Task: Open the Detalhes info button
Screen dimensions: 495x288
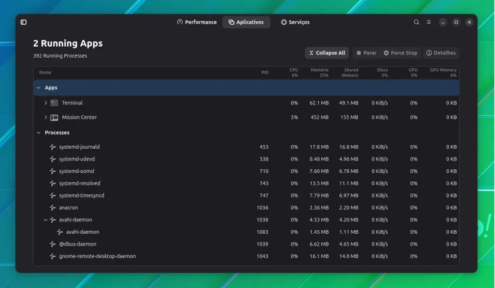Action: [x=441, y=53]
